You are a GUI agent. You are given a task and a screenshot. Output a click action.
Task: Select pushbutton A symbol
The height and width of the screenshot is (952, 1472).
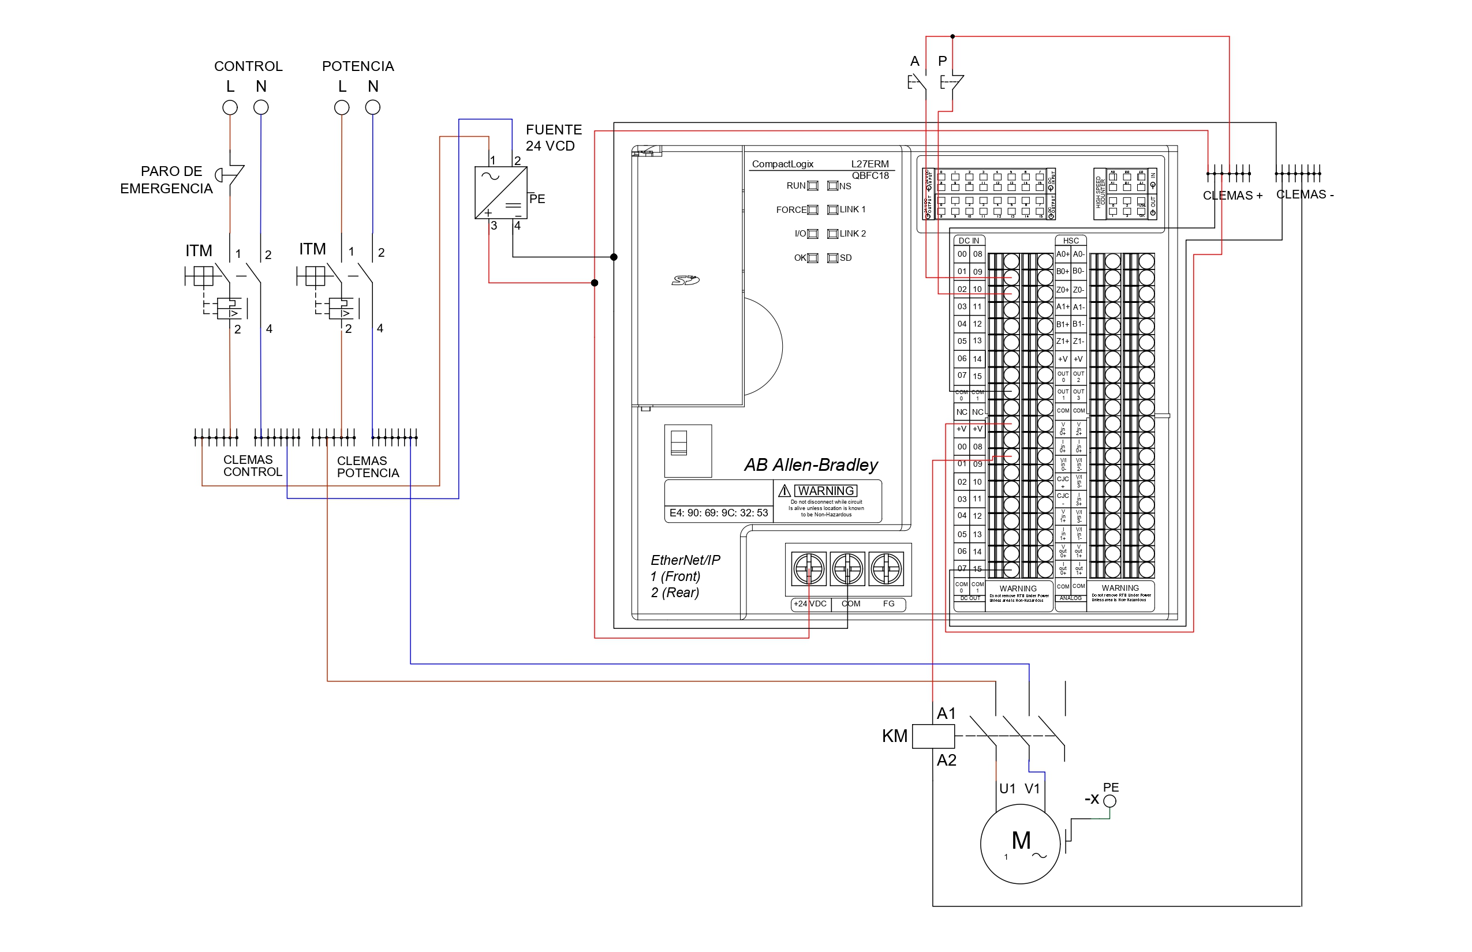(x=917, y=83)
